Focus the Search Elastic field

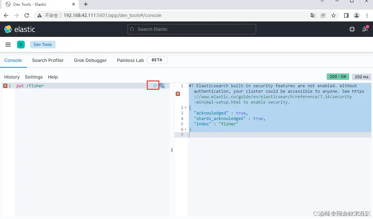(x=192, y=29)
